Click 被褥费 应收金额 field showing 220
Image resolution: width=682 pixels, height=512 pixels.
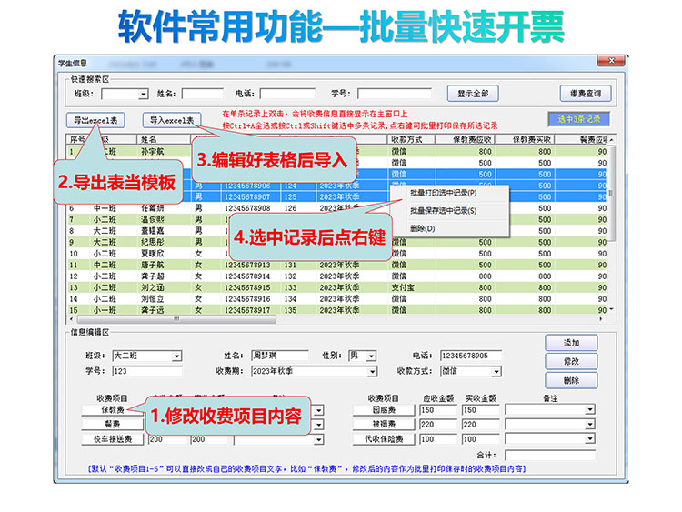point(438,424)
